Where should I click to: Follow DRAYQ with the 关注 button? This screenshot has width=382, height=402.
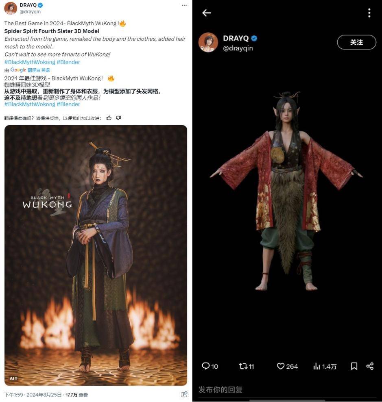pos(356,42)
